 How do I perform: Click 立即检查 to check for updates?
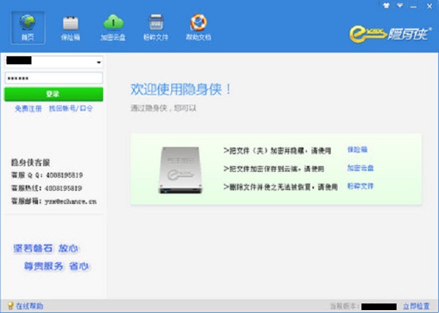coord(416,306)
